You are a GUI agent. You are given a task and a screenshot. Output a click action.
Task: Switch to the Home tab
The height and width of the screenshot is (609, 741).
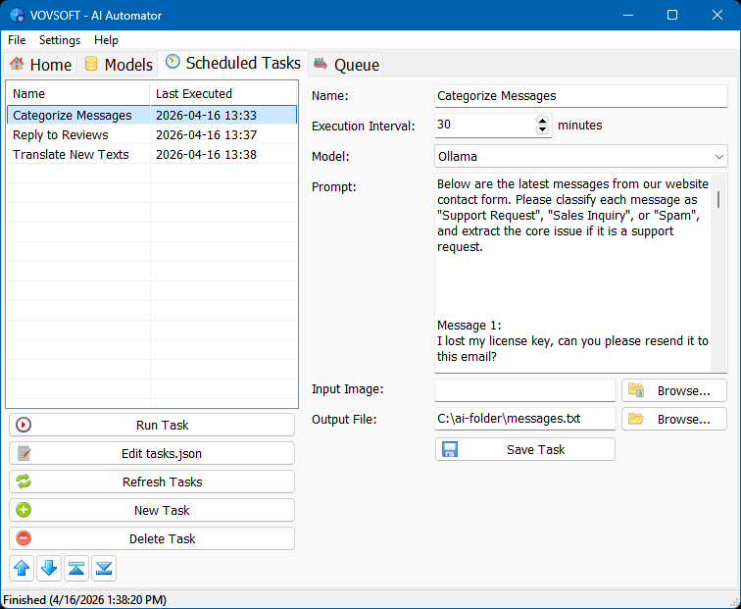click(40, 65)
